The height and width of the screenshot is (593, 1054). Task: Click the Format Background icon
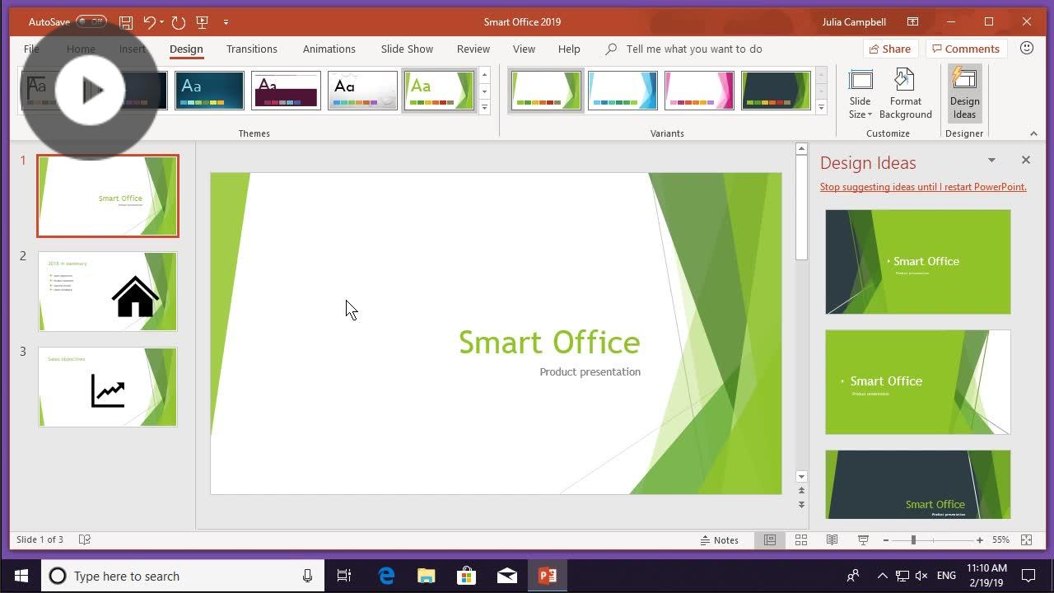coord(905,92)
